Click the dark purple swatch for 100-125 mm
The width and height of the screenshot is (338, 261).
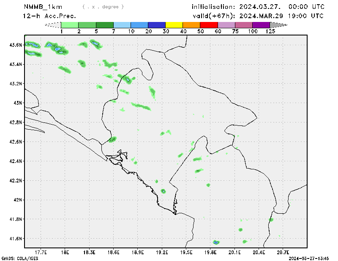point(261,25)
